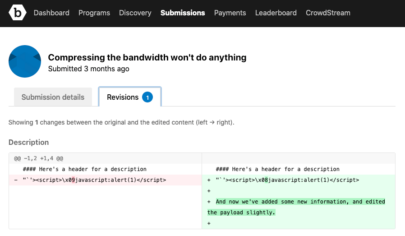Click the blue researcher avatar image
The width and height of the screenshot is (405, 236).
[25, 61]
